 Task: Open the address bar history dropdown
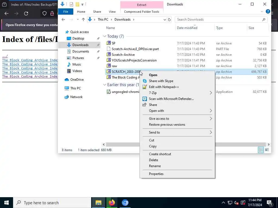(165, 19)
